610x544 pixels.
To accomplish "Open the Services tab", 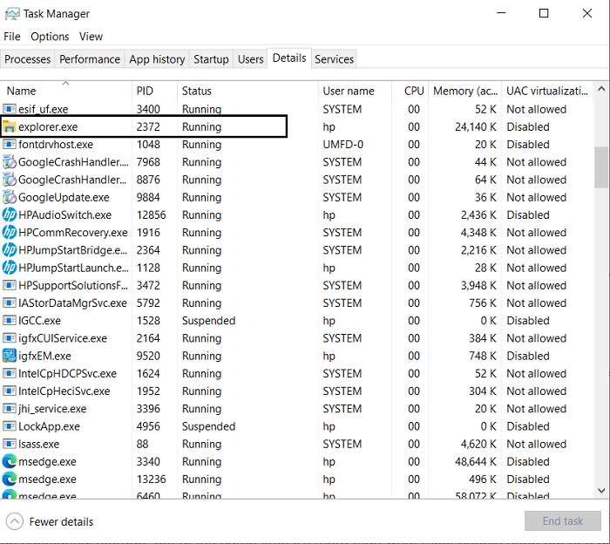I will tap(335, 59).
